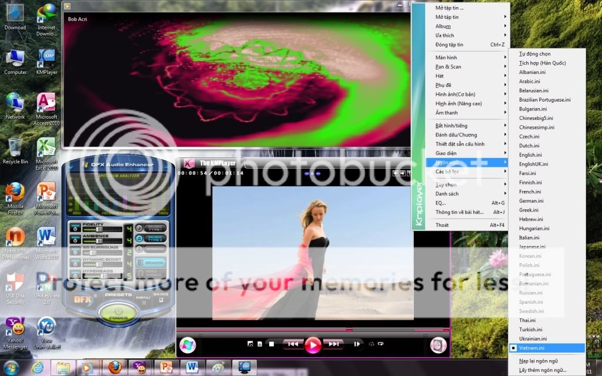Viewport: 602px width, 376px height.
Task: Click the play button in KMPlayer
Action: 313,344
